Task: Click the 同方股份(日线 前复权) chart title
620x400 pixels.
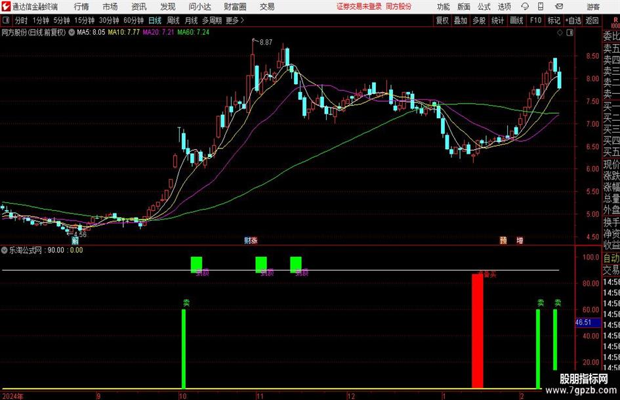Action: click(x=33, y=32)
